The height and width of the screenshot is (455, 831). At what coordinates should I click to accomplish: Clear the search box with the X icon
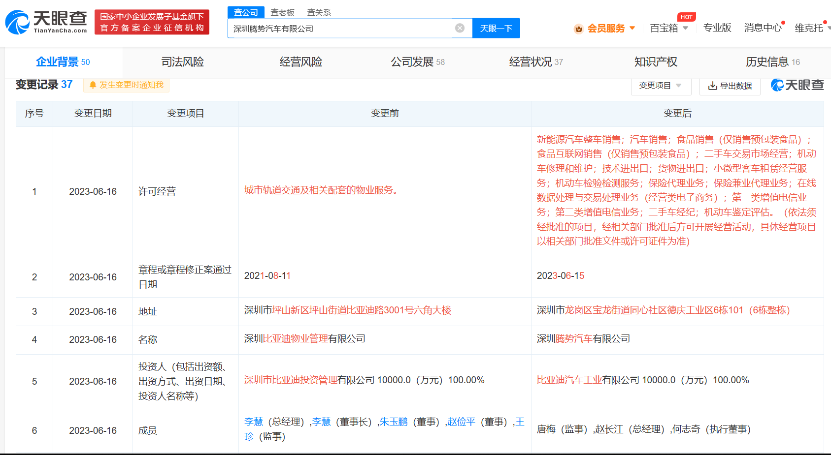click(x=460, y=28)
